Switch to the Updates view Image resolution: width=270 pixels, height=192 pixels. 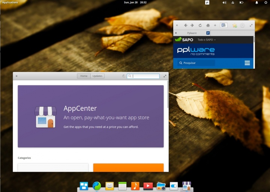coord(97,76)
